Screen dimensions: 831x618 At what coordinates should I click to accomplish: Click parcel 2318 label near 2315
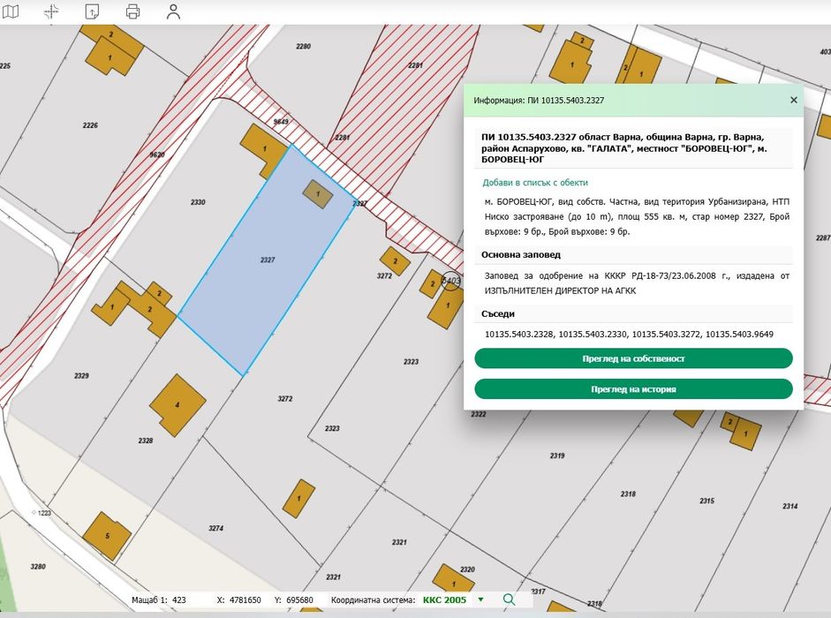click(x=628, y=494)
